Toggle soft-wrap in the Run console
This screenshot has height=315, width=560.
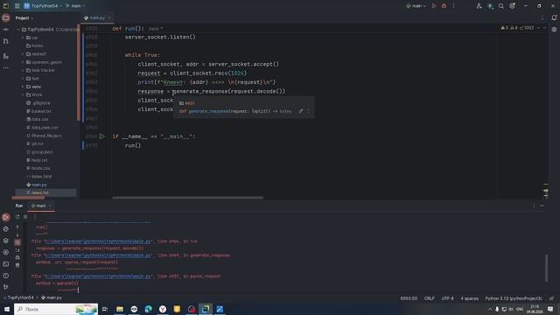pyautogui.click(x=17, y=242)
